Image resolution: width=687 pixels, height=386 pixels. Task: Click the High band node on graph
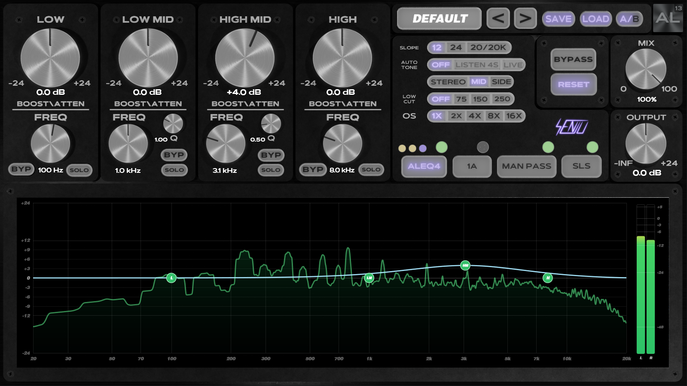click(x=548, y=278)
